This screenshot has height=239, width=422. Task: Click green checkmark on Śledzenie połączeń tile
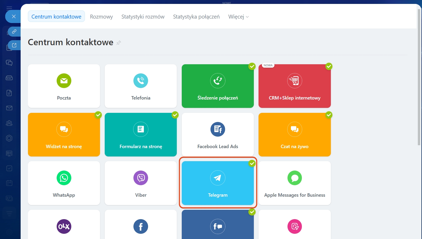pos(252,66)
